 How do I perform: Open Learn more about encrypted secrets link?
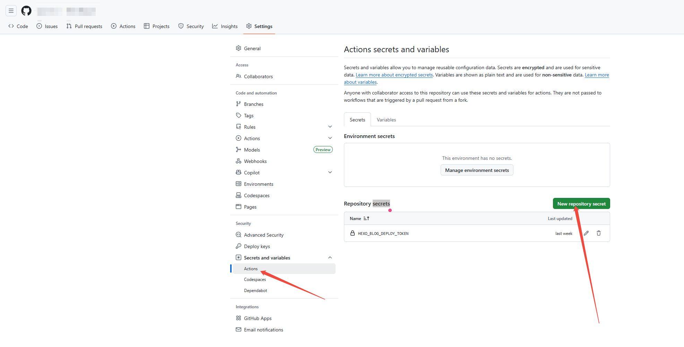point(394,75)
